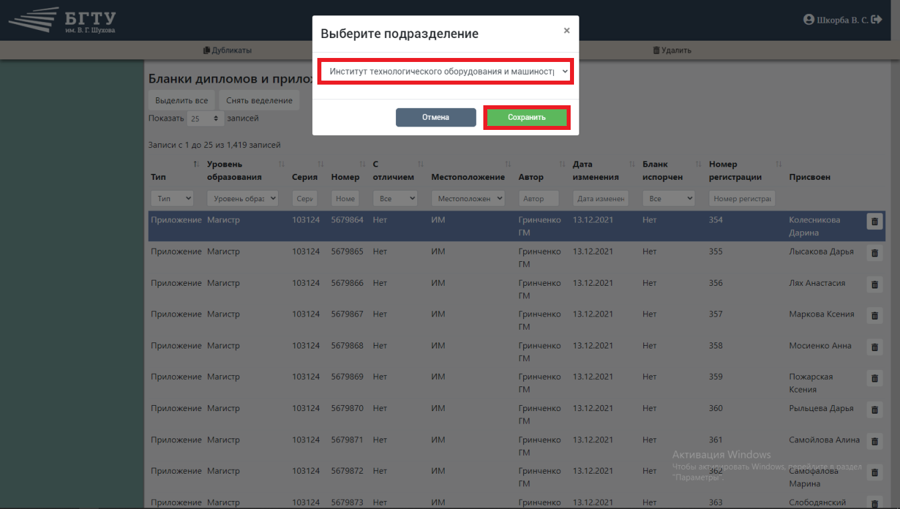900x509 pixels.
Task: Delete the Рыльцева Дарья row via trash icon
Action: point(875,410)
